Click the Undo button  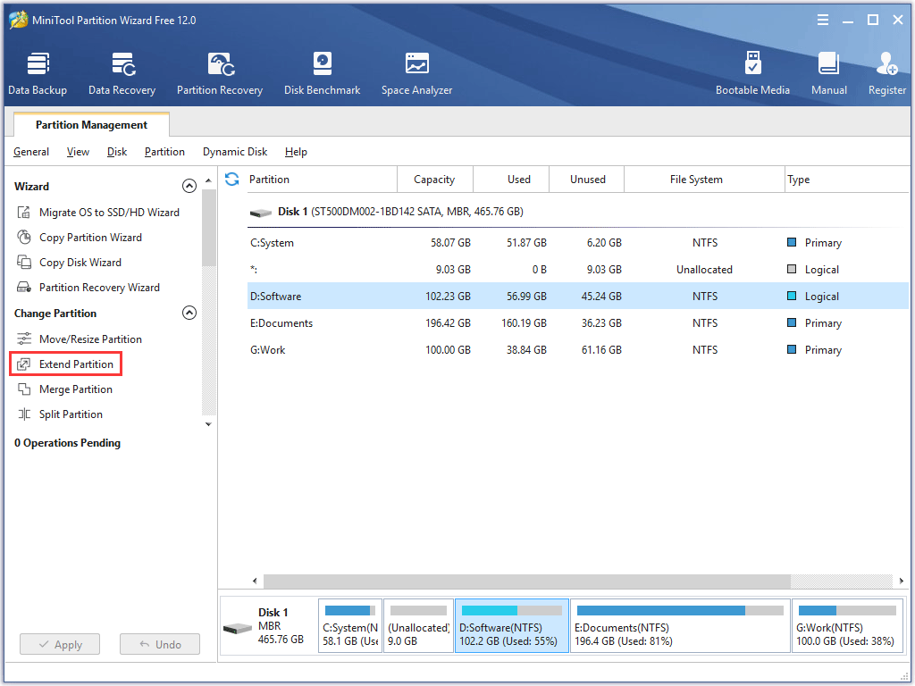tap(159, 644)
